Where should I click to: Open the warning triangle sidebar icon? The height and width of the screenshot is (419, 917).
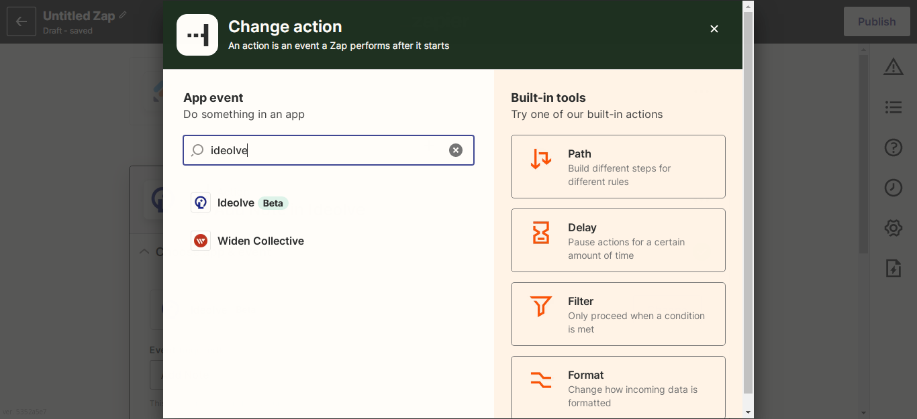tap(893, 66)
